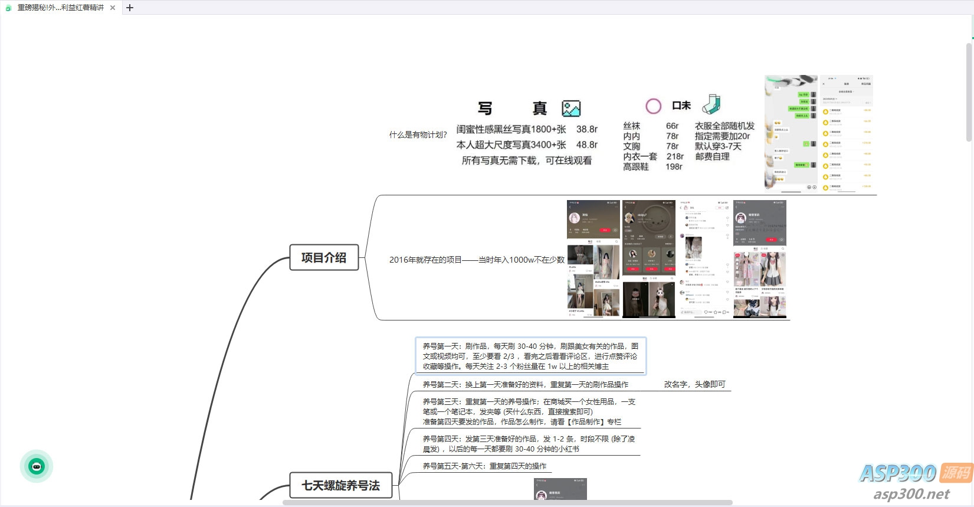Viewport: 974px width, 507px height.
Task: Open the dark-themed doisy profile screenshot
Action: tap(648, 259)
